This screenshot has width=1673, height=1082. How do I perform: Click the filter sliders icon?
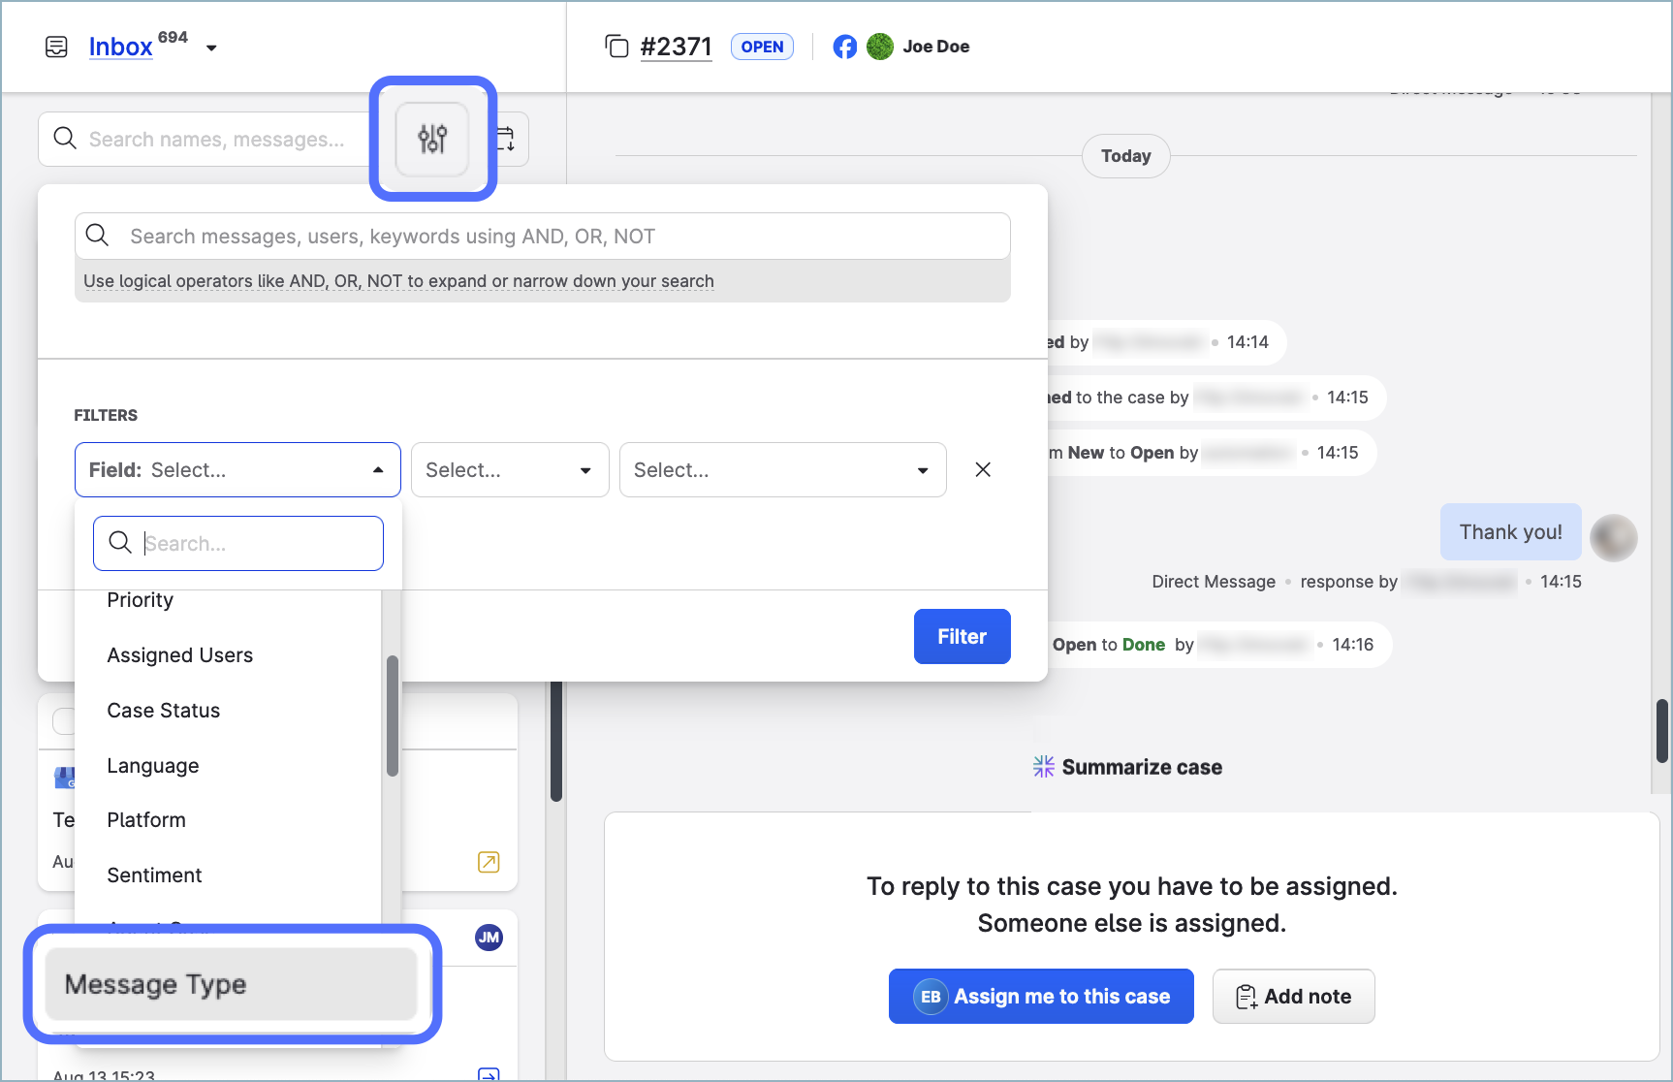coord(432,139)
